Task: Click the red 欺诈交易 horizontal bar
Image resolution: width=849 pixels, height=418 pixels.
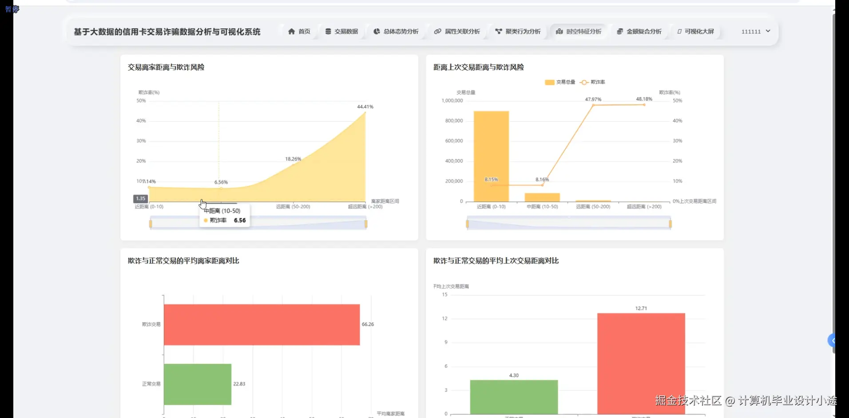Action: click(x=262, y=325)
